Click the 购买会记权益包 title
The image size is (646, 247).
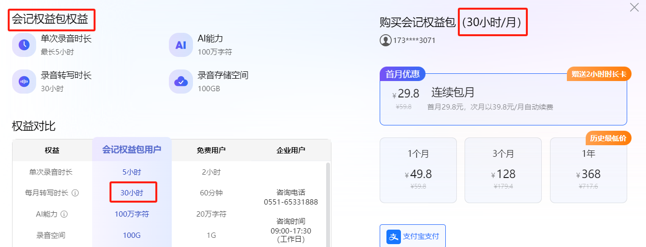pos(418,22)
